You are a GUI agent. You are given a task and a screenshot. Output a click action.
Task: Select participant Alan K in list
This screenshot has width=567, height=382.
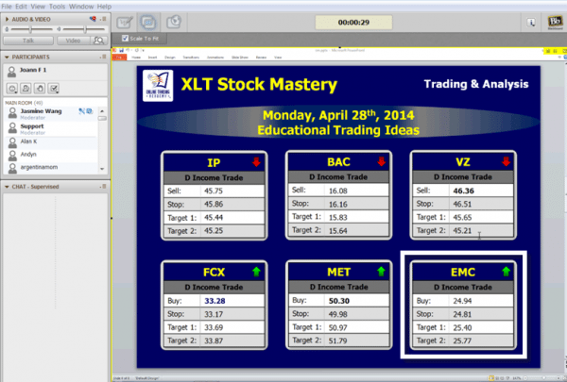(x=30, y=141)
